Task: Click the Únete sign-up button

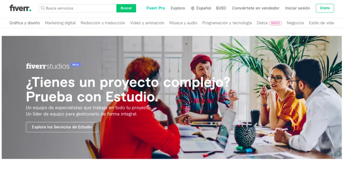Action: 325,8
